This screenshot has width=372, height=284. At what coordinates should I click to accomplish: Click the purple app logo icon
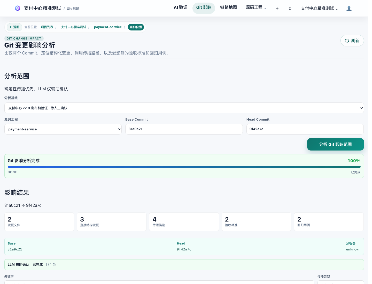(x=18, y=8)
